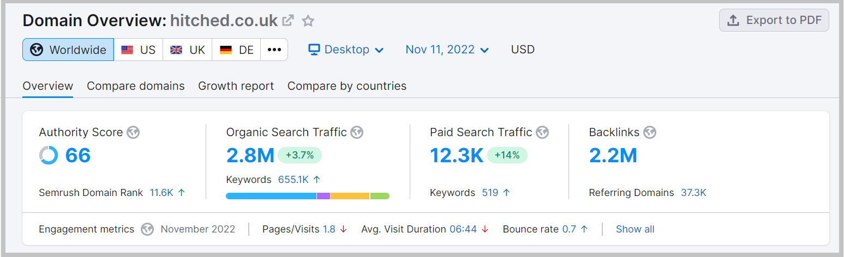
Task: Click globe icon beside Paid Search Traffic
Action: tap(542, 132)
